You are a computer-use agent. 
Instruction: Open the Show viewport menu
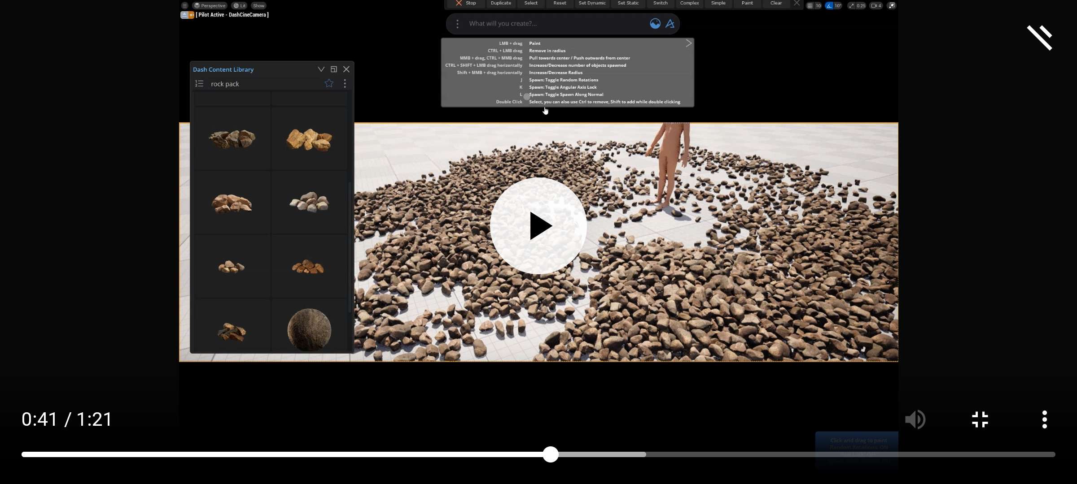pyautogui.click(x=258, y=6)
